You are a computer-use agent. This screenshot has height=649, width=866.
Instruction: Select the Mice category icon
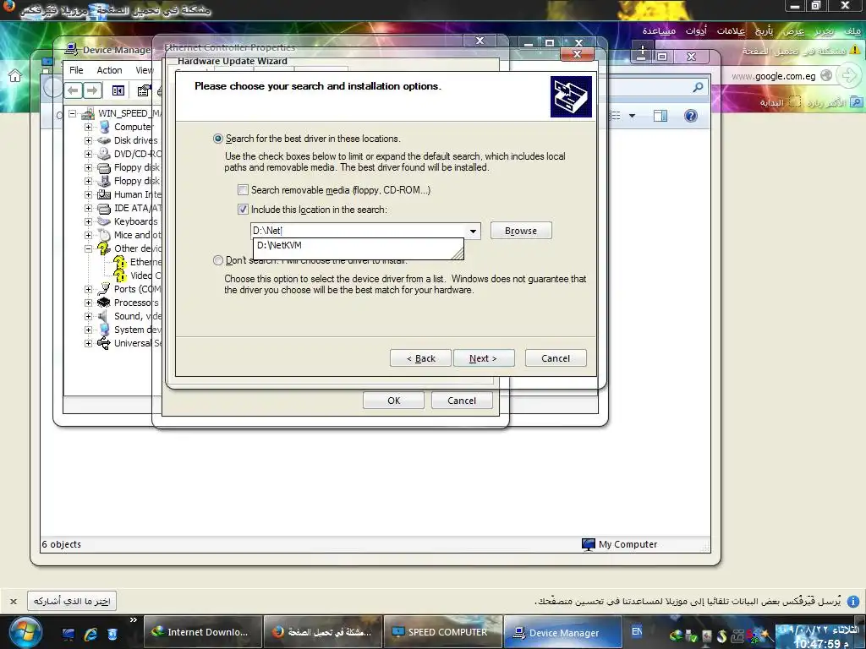coord(104,235)
